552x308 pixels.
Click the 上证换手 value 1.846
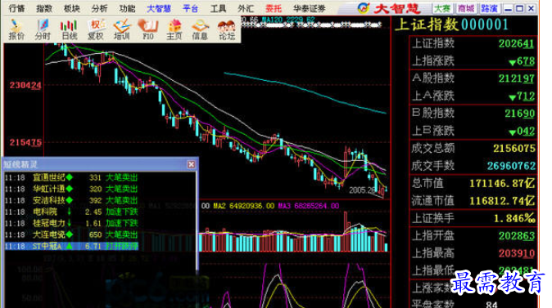[x=514, y=218]
